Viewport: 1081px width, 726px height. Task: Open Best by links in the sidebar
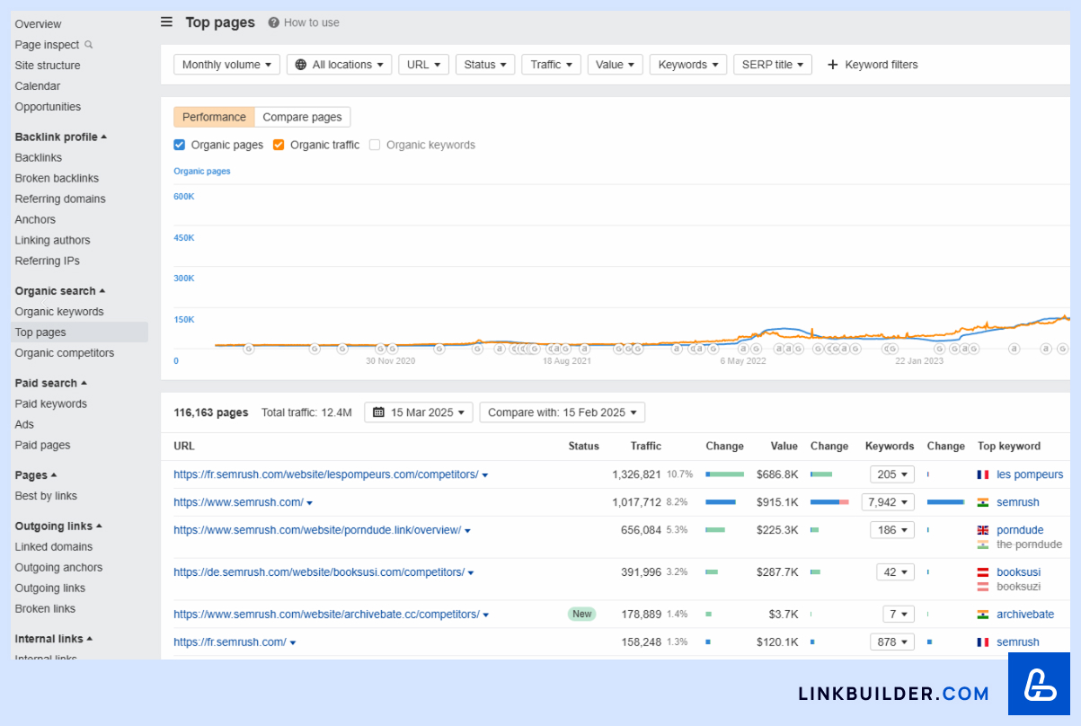click(46, 496)
